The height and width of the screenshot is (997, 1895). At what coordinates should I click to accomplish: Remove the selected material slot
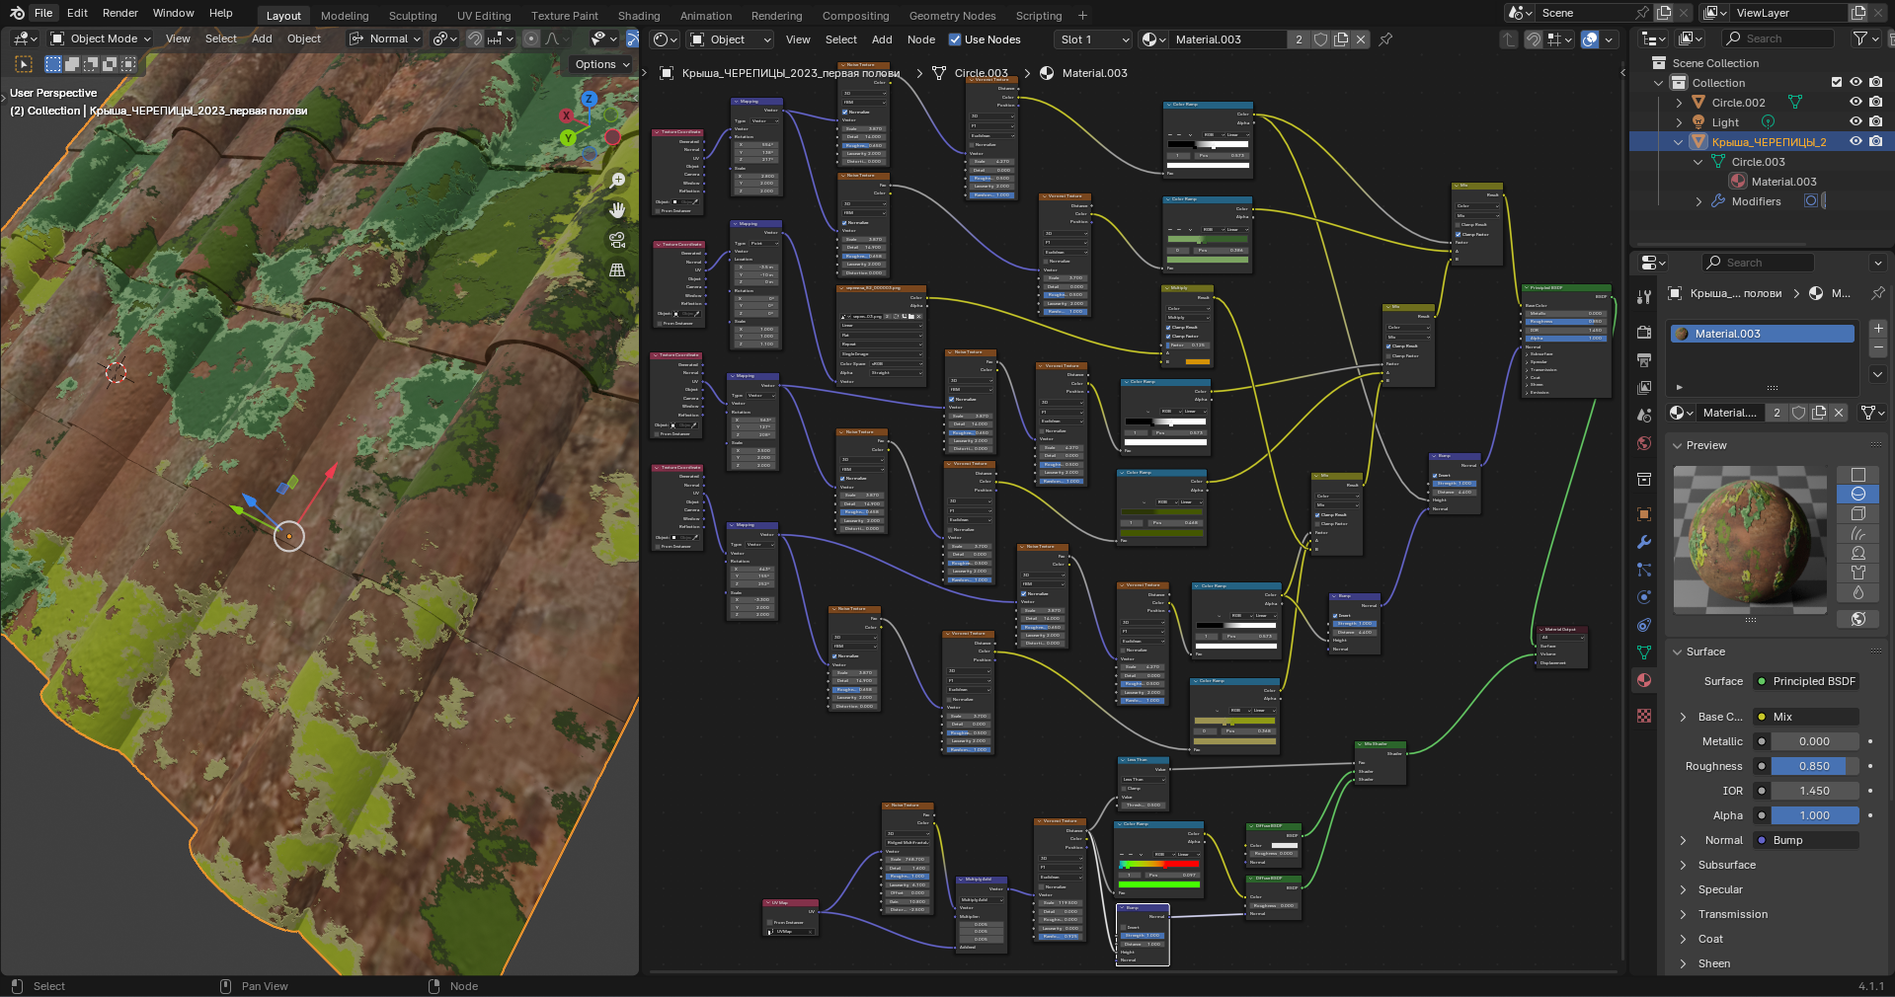coord(1877,347)
